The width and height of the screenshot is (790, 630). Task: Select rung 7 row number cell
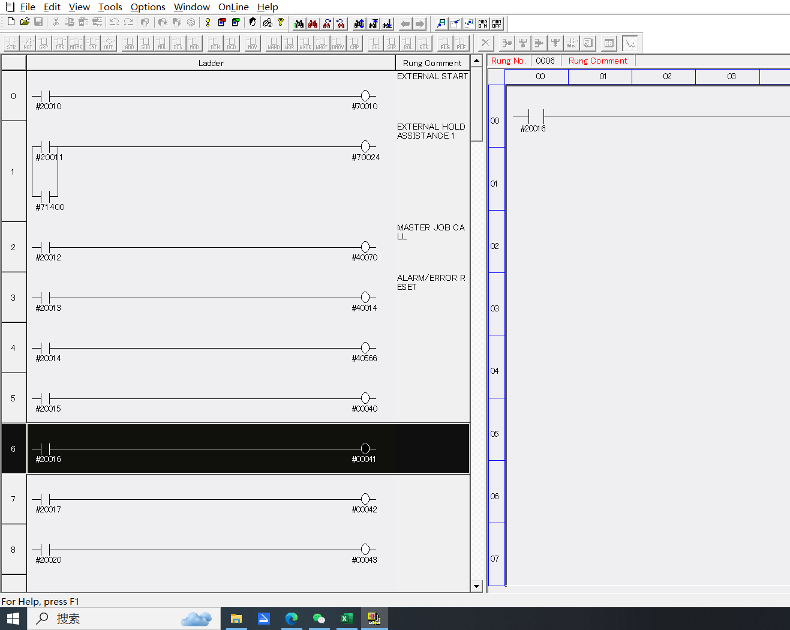click(13, 499)
